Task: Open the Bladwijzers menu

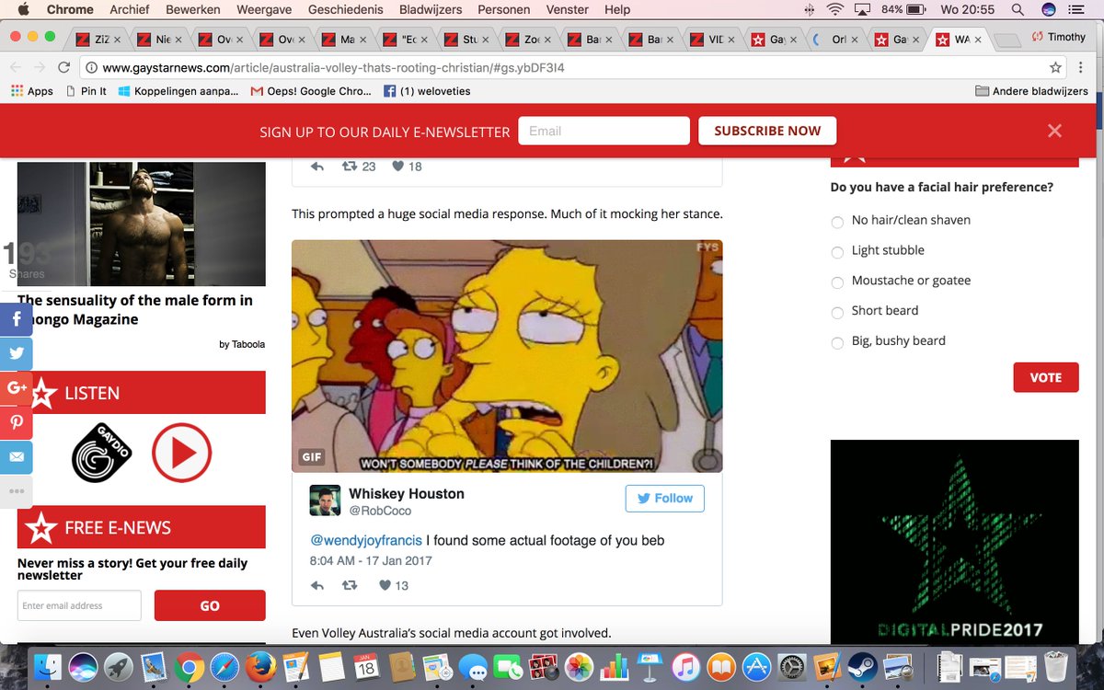Action: point(431,9)
